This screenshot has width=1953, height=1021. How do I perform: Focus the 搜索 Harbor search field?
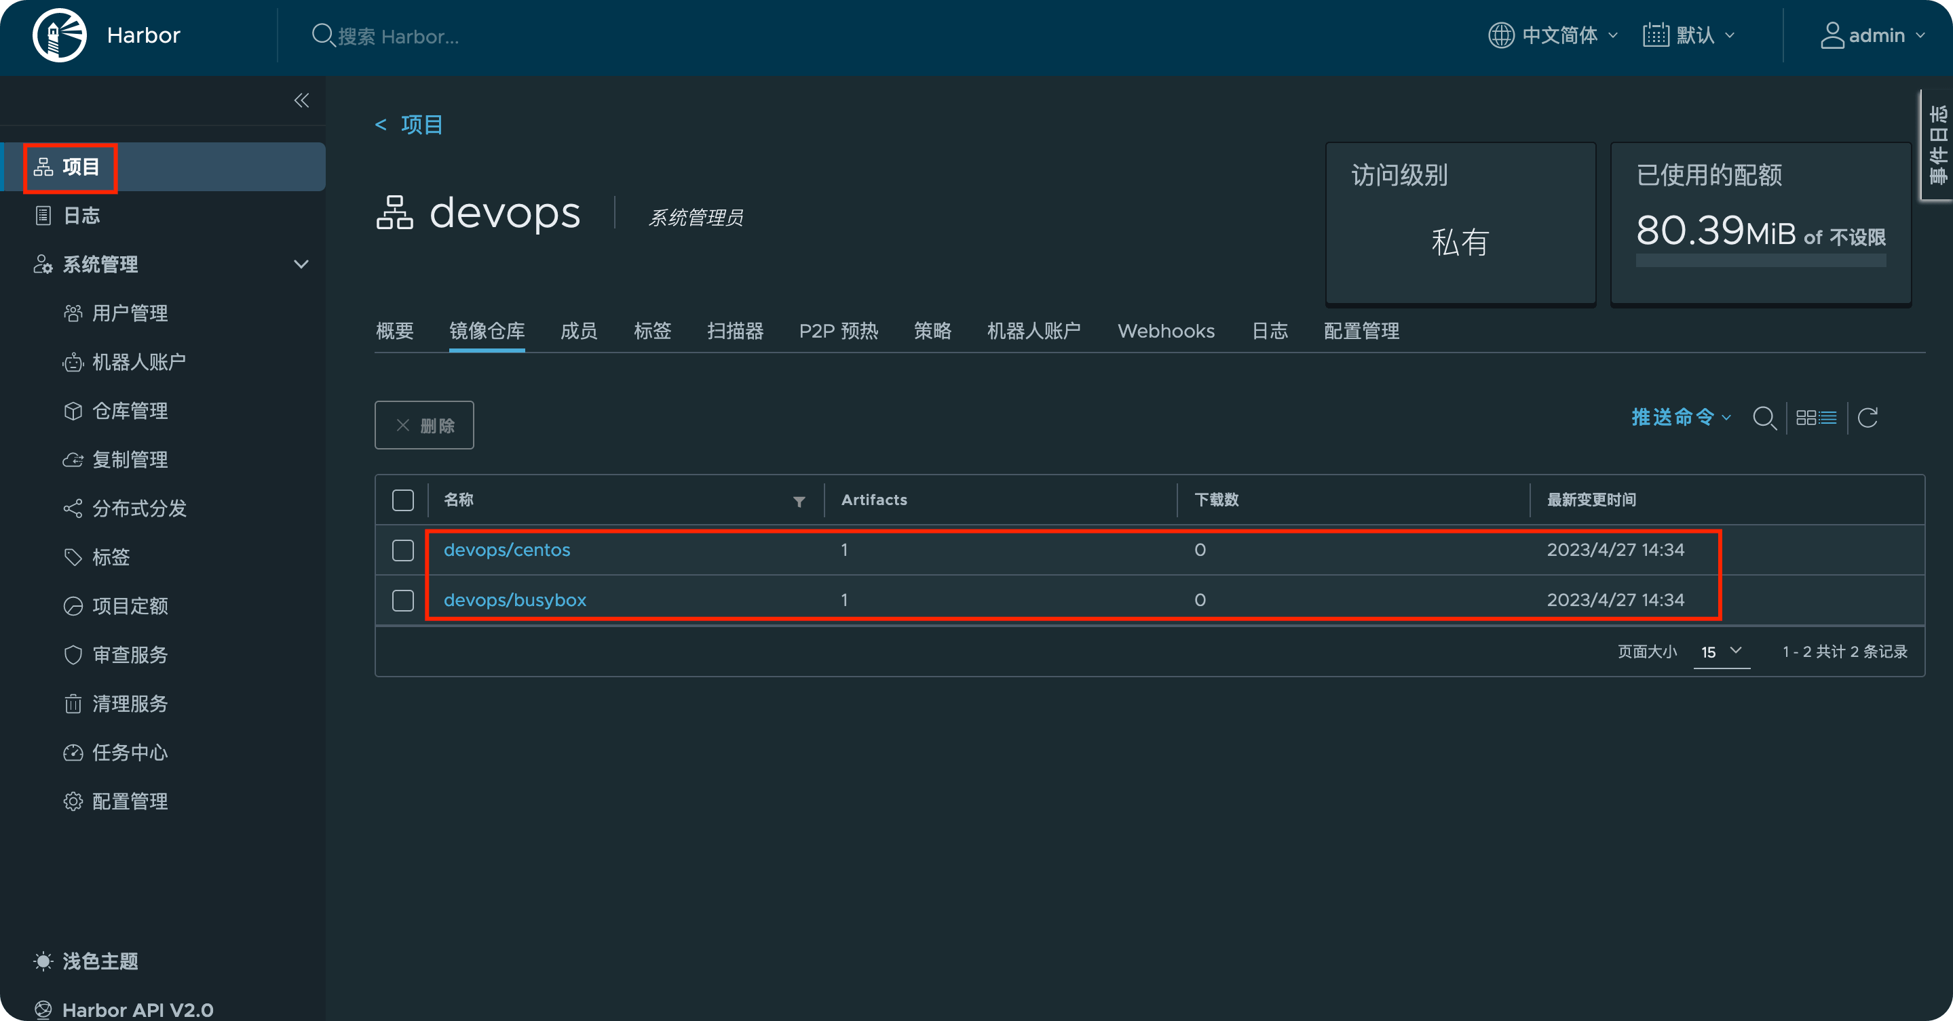click(x=399, y=37)
